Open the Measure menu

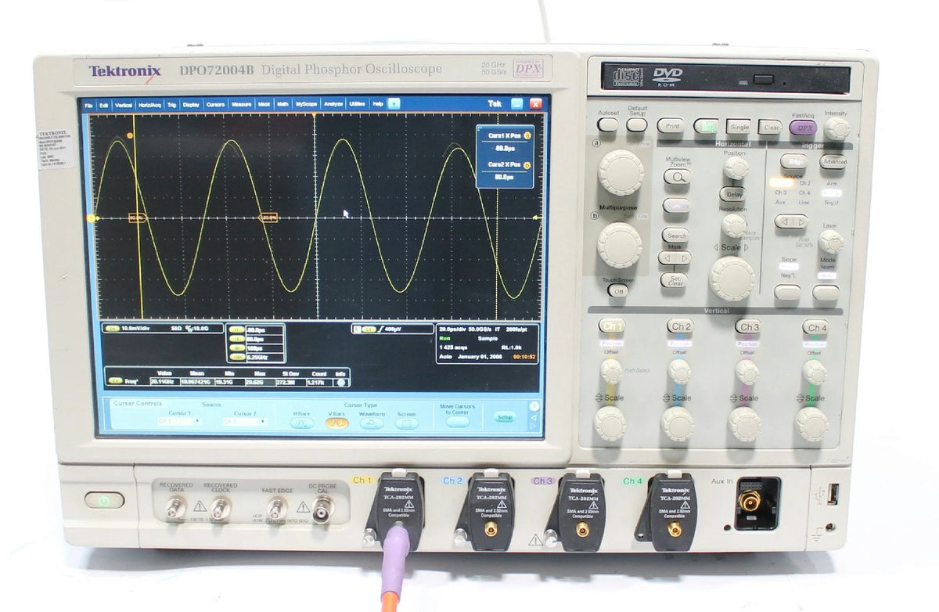(241, 104)
